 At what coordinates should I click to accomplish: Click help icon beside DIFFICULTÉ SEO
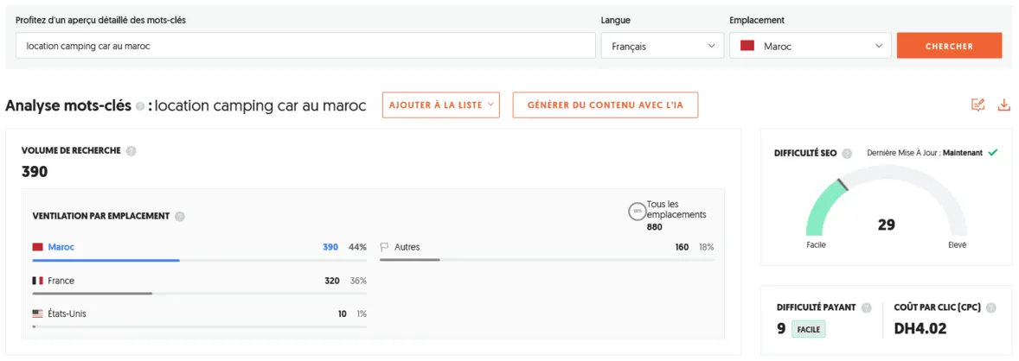click(x=847, y=154)
